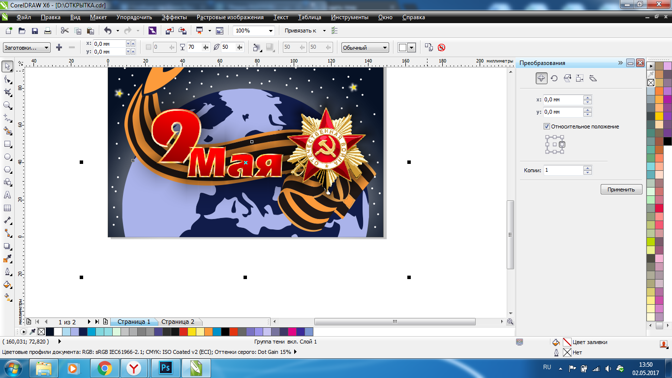Screen dimensions: 672x378
Task: Print the document
Action: (48, 31)
